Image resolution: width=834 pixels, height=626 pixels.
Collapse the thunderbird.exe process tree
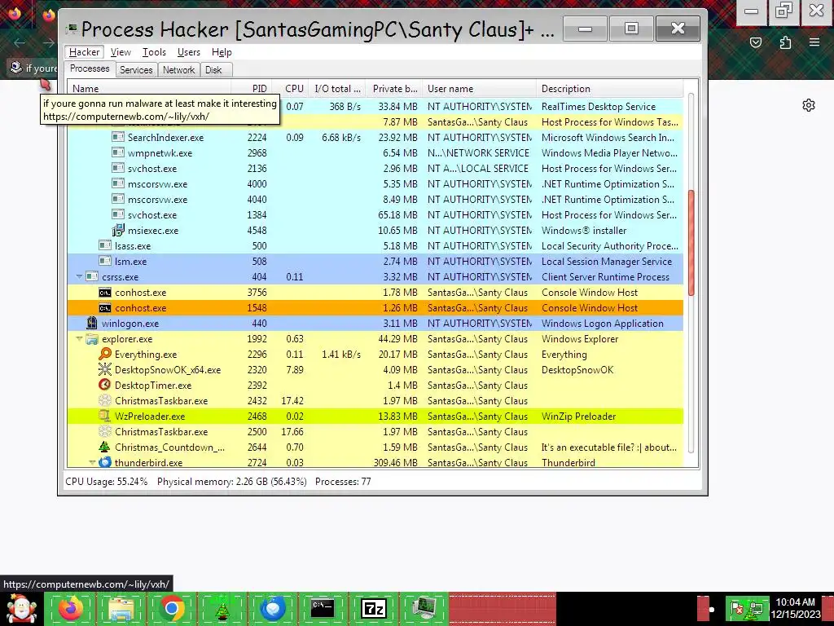pyautogui.click(x=92, y=463)
